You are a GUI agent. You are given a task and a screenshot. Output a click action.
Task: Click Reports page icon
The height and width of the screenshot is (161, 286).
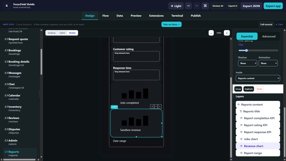[x=6, y=152]
